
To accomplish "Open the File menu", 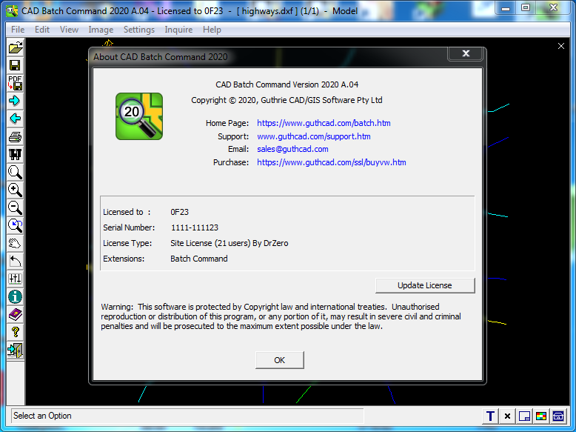I will point(18,30).
